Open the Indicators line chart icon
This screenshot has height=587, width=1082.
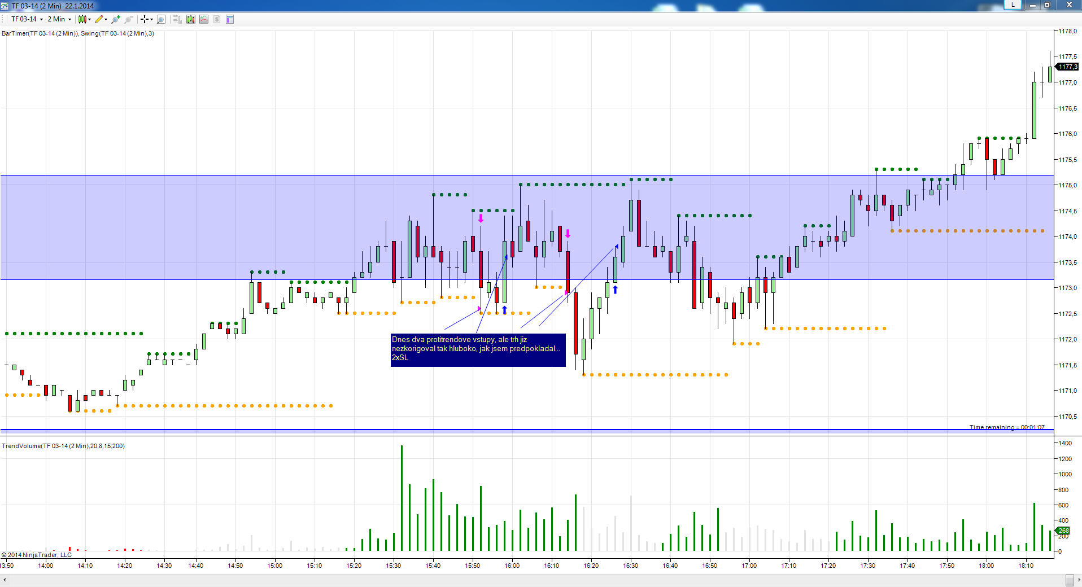point(204,19)
